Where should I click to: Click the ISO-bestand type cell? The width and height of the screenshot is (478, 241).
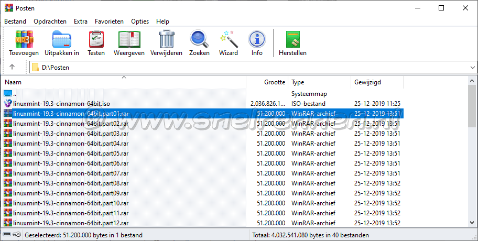pos(308,104)
